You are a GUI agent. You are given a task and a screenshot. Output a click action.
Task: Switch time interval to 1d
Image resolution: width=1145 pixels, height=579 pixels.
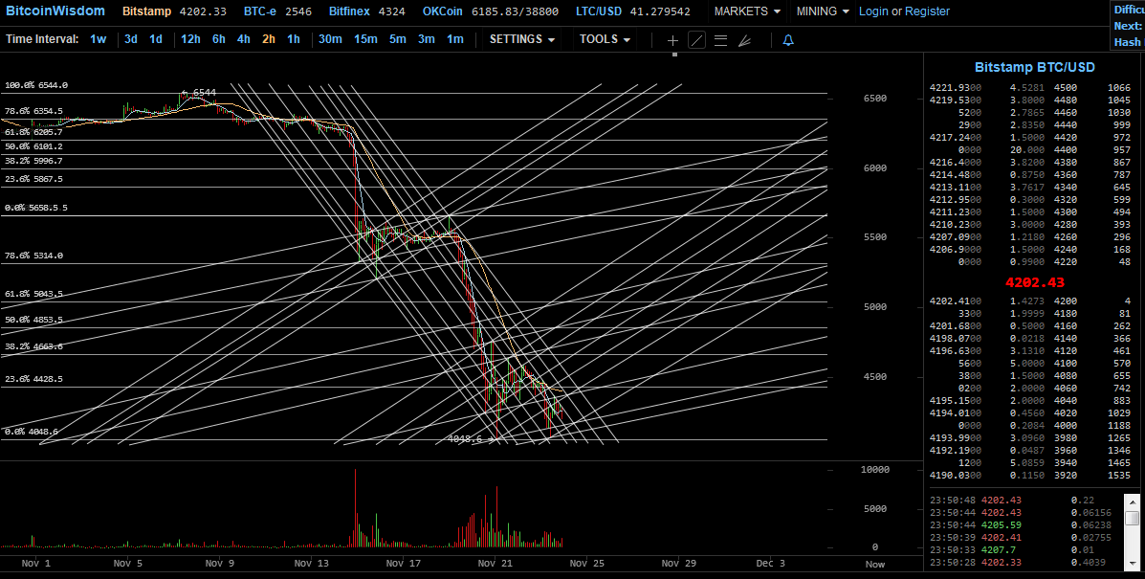click(156, 39)
